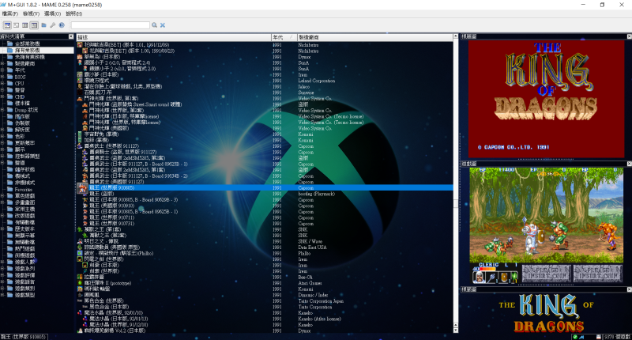Click inside the search text box
Viewport: 632px width, 340px height.
click(111, 25)
